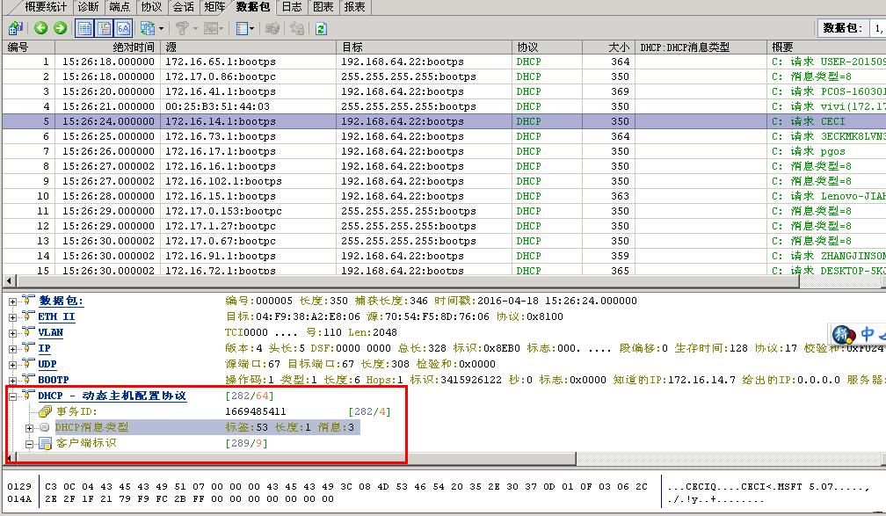Click the 事务ID field icon
The image size is (886, 516).
[x=45, y=411]
